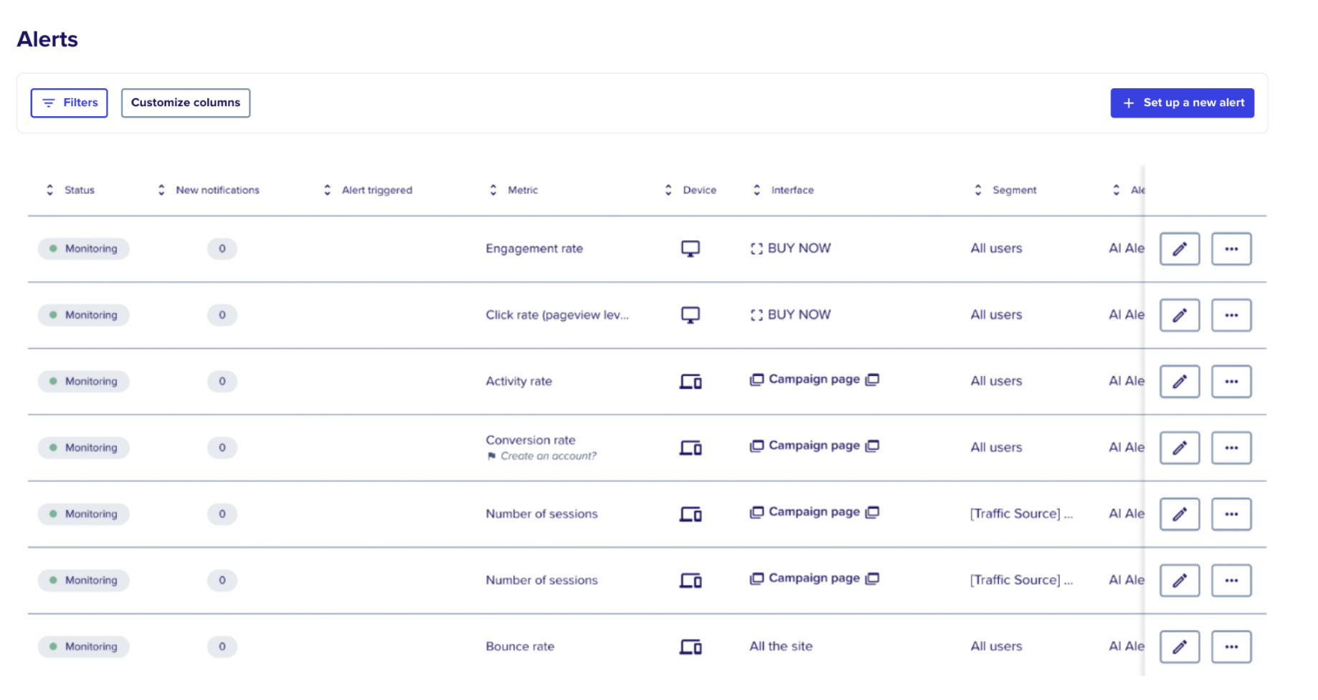Click 'All users' segment in Engagement rate row
This screenshot has width=1318, height=700.
(x=996, y=248)
